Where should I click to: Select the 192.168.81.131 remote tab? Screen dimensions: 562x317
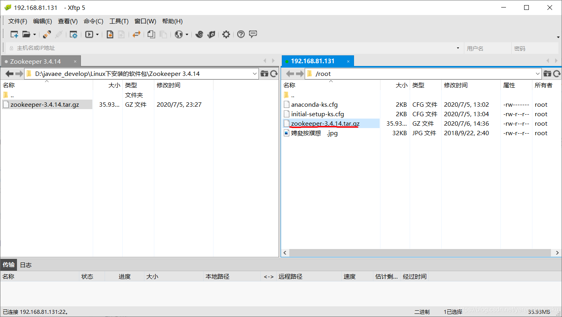tap(313, 61)
